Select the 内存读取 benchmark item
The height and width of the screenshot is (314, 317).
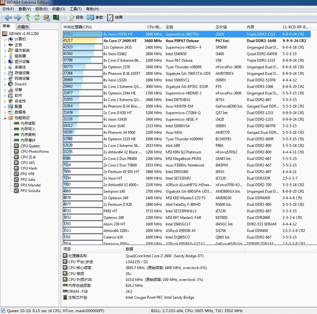click(x=28, y=123)
